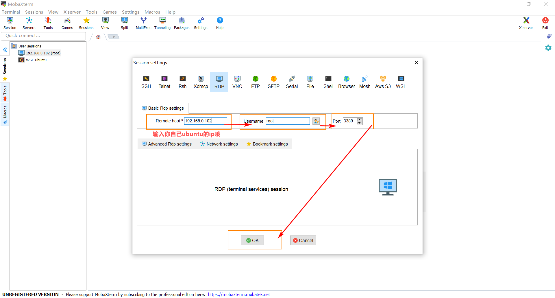Open the View toolbar button
Viewport: 555px width, 298px height.
[105, 23]
